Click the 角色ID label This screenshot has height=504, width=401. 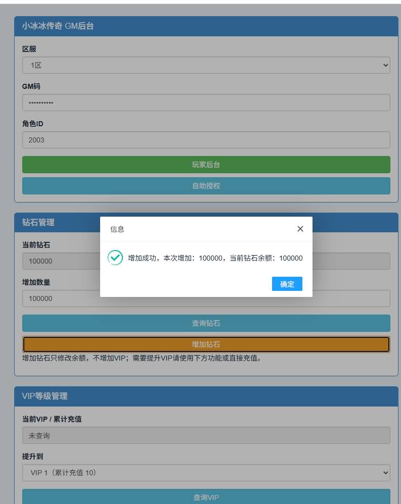[x=32, y=124]
